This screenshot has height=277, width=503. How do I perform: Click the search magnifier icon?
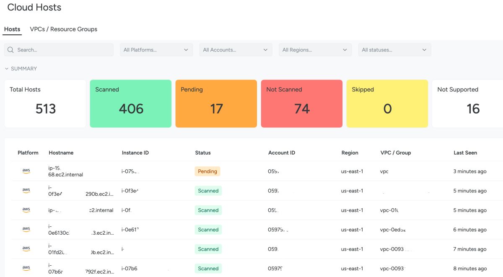10,50
